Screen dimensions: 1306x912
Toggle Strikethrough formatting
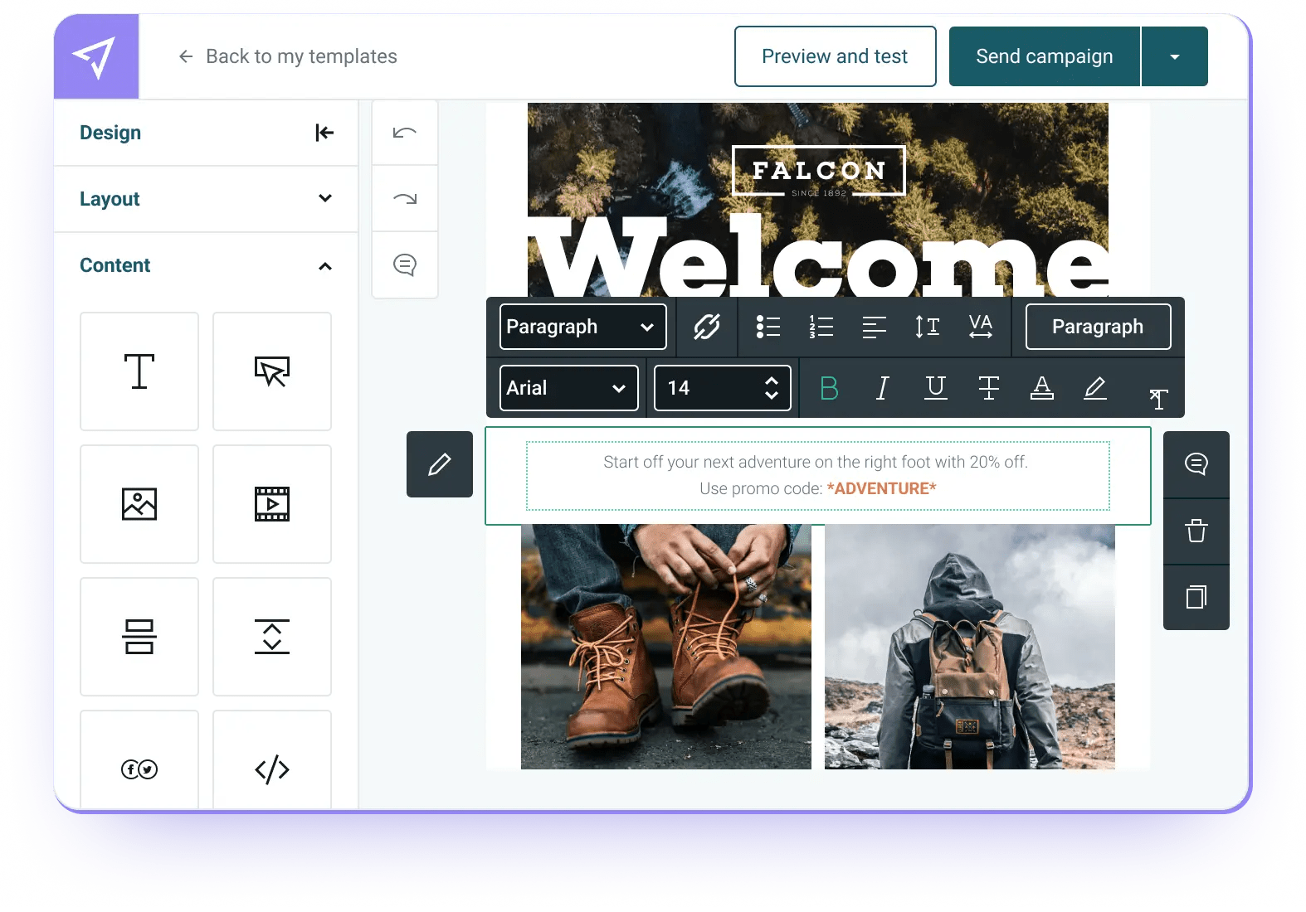click(x=989, y=388)
